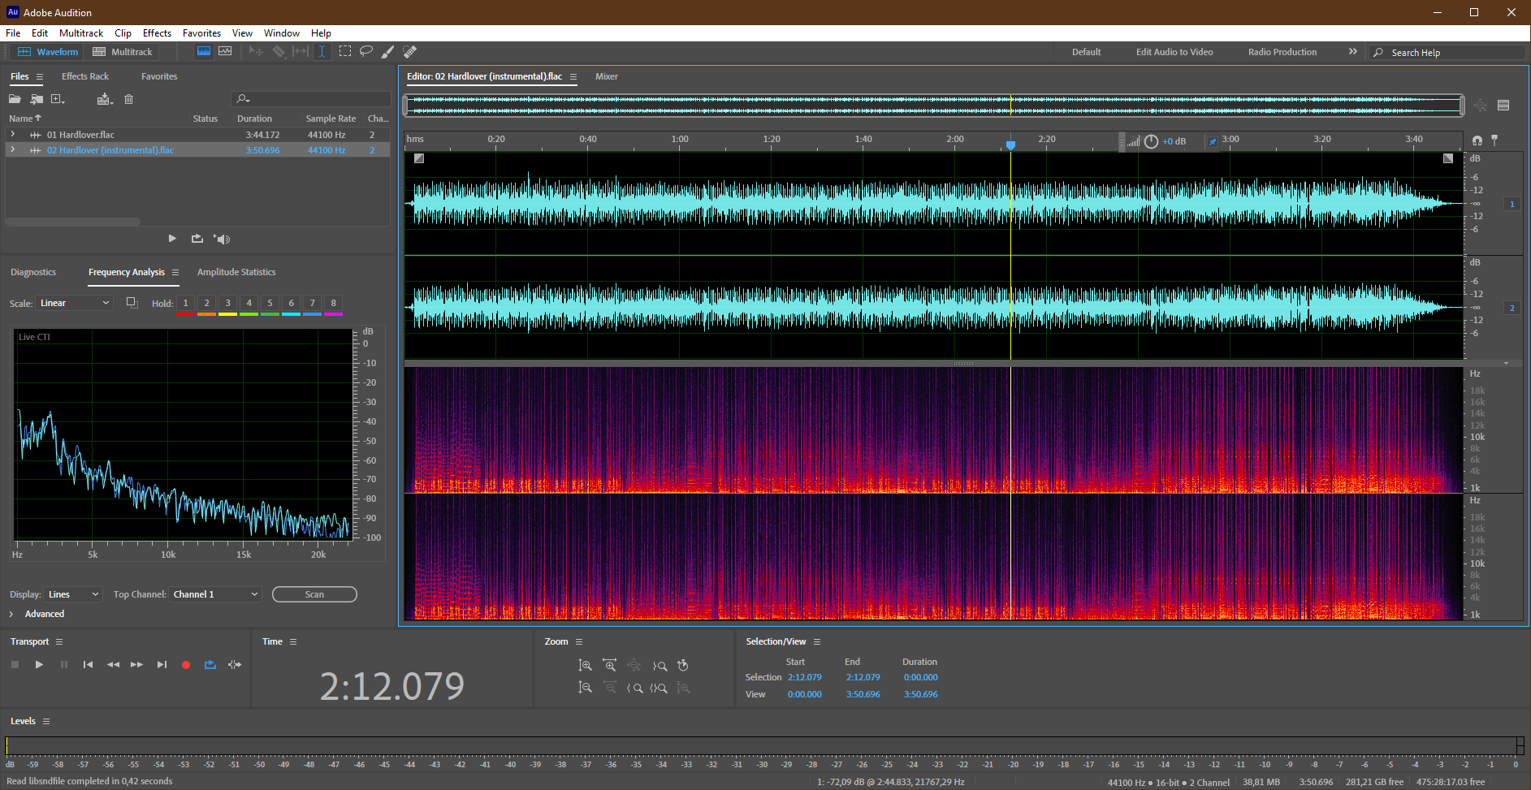1531x790 pixels.
Task: Click Zoom to Selection icon
Action: pos(659,688)
